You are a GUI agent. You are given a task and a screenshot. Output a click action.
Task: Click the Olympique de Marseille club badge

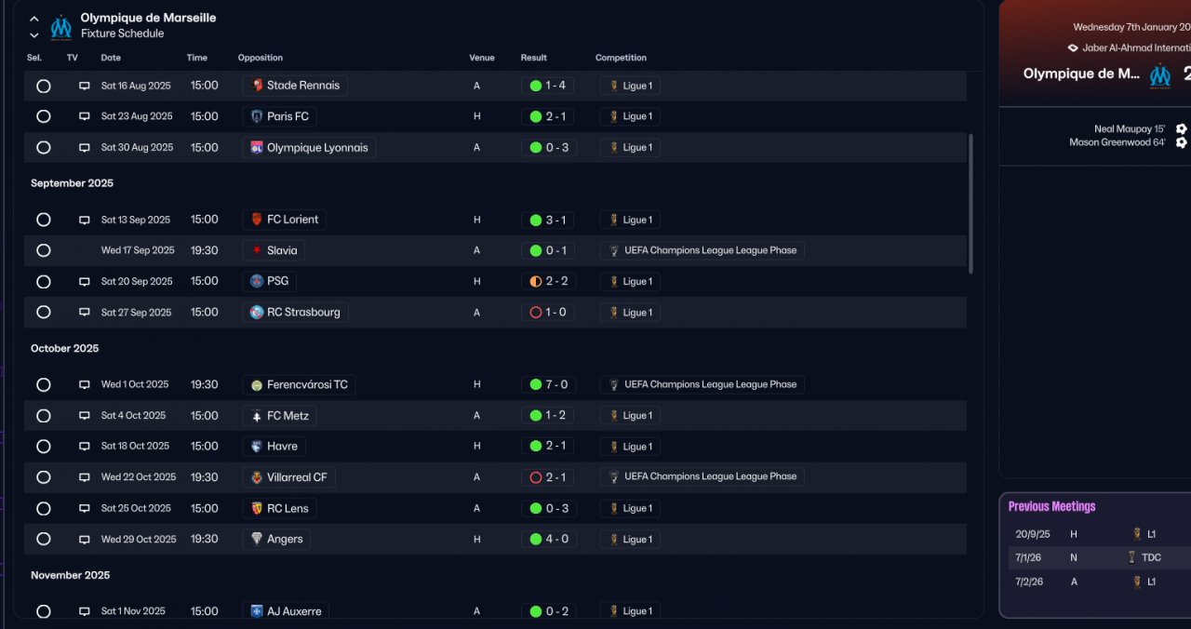pos(61,26)
